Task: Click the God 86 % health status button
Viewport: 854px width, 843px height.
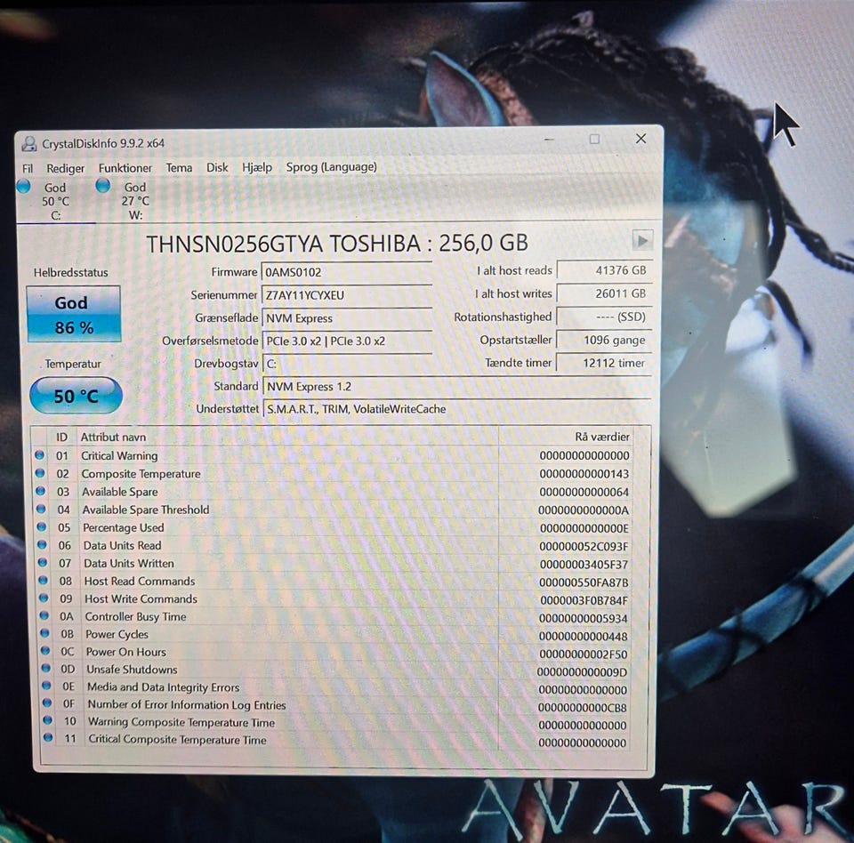Action: tap(74, 314)
